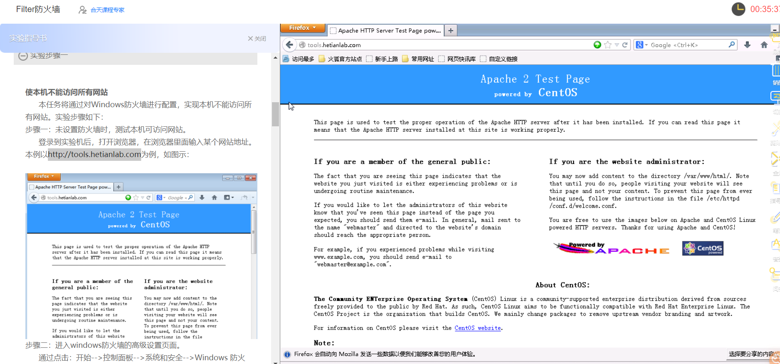Focus the address bar showing tools.hetianlab.com
The image size is (780, 364).
tap(446, 45)
